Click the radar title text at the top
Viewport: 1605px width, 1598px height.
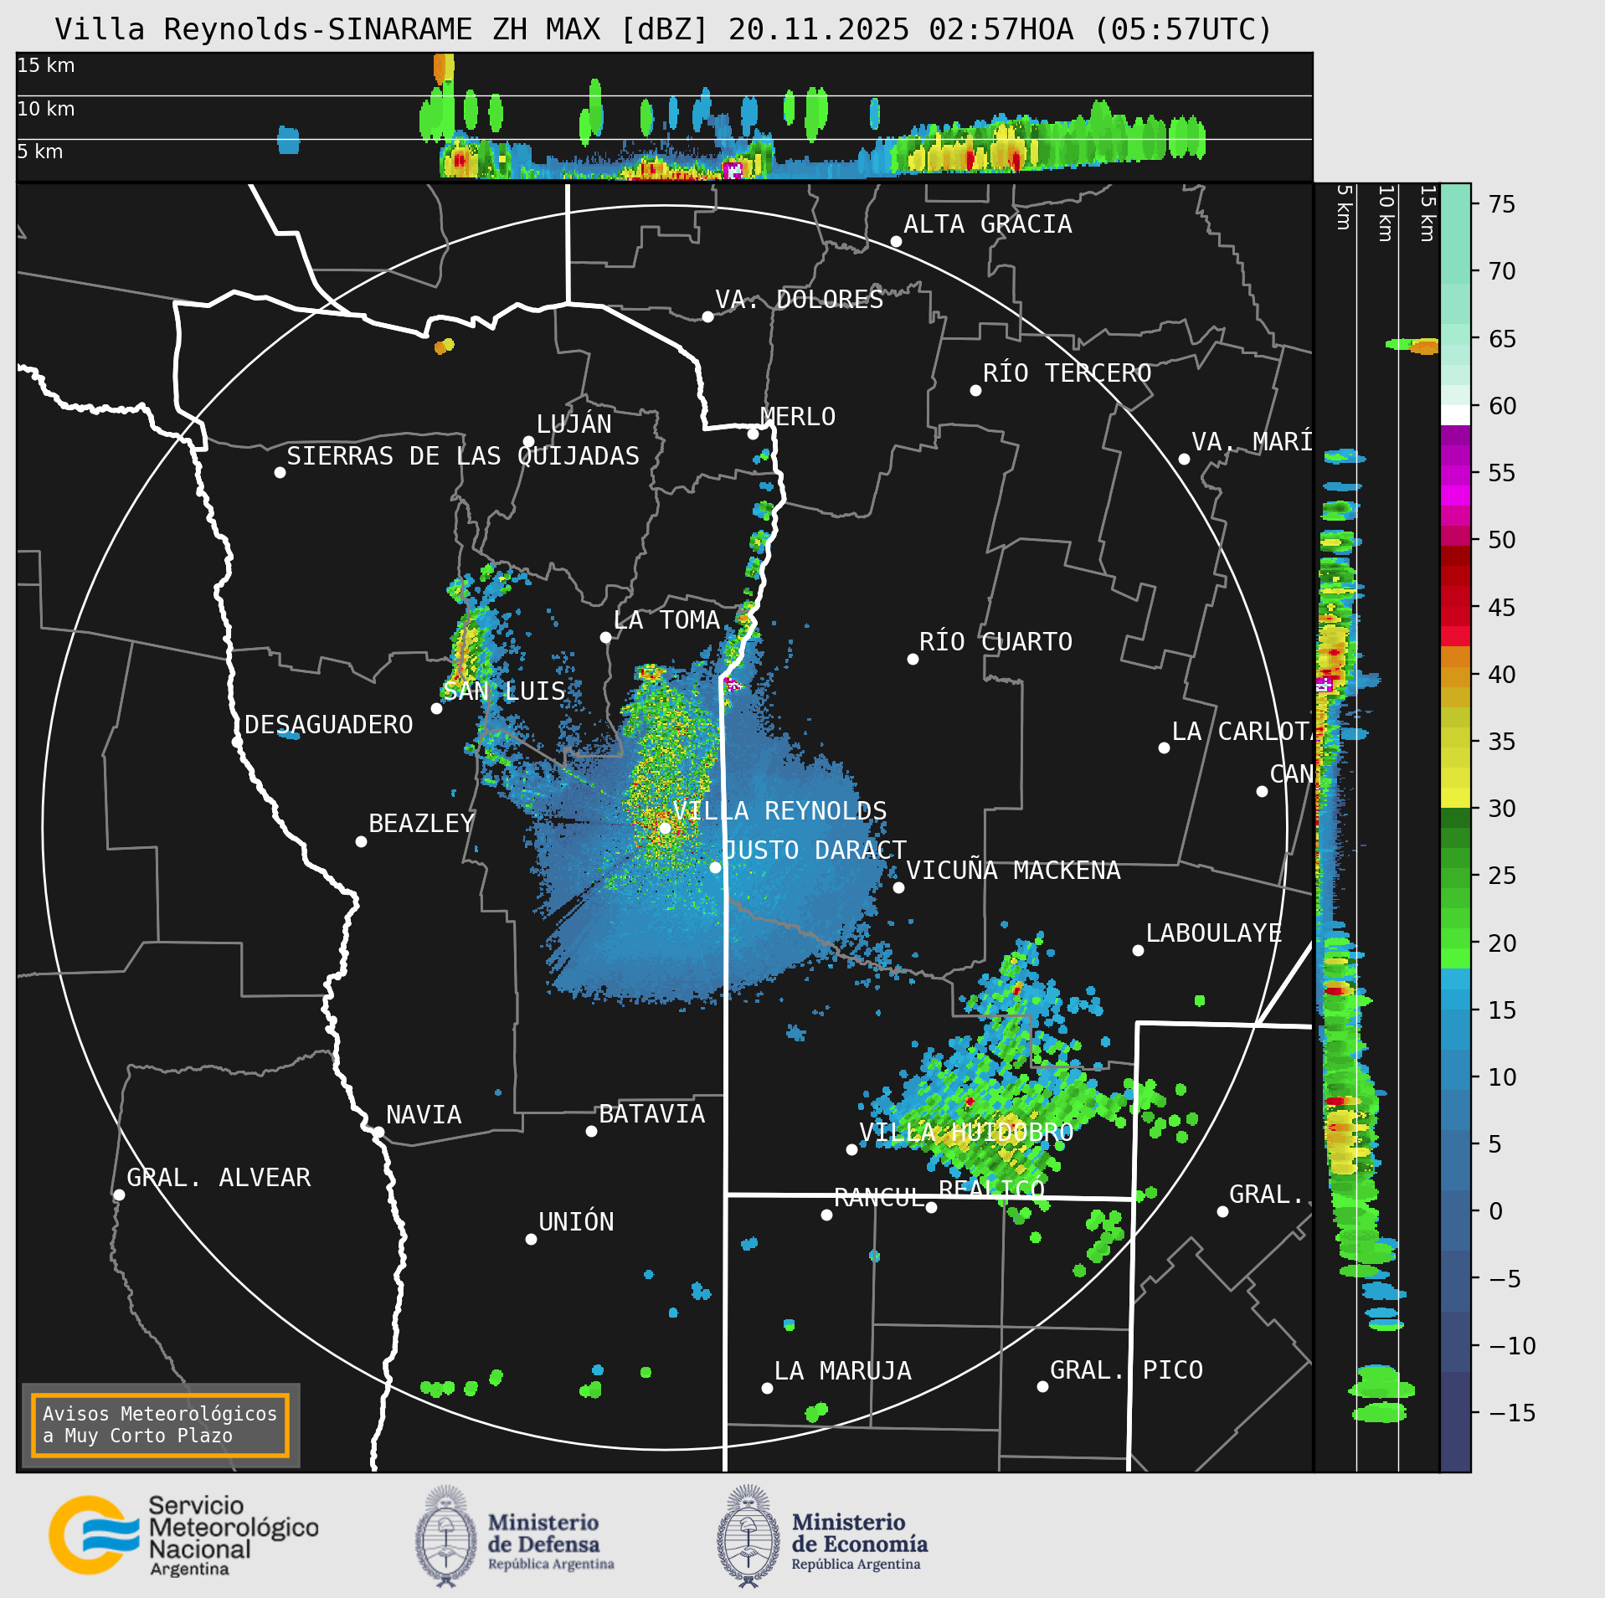pos(663,29)
